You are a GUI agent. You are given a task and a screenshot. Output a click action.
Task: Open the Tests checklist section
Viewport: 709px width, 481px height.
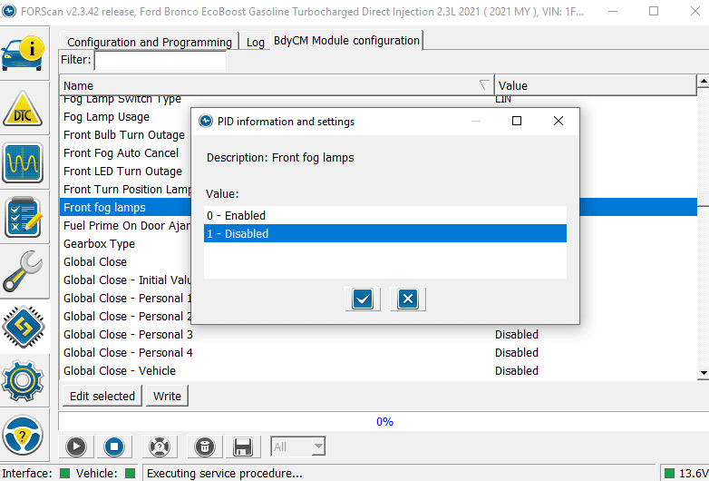click(x=23, y=217)
